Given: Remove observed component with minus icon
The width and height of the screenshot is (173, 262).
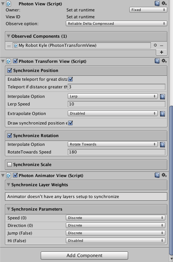Looking at the screenshot, I should (x=162, y=45).
